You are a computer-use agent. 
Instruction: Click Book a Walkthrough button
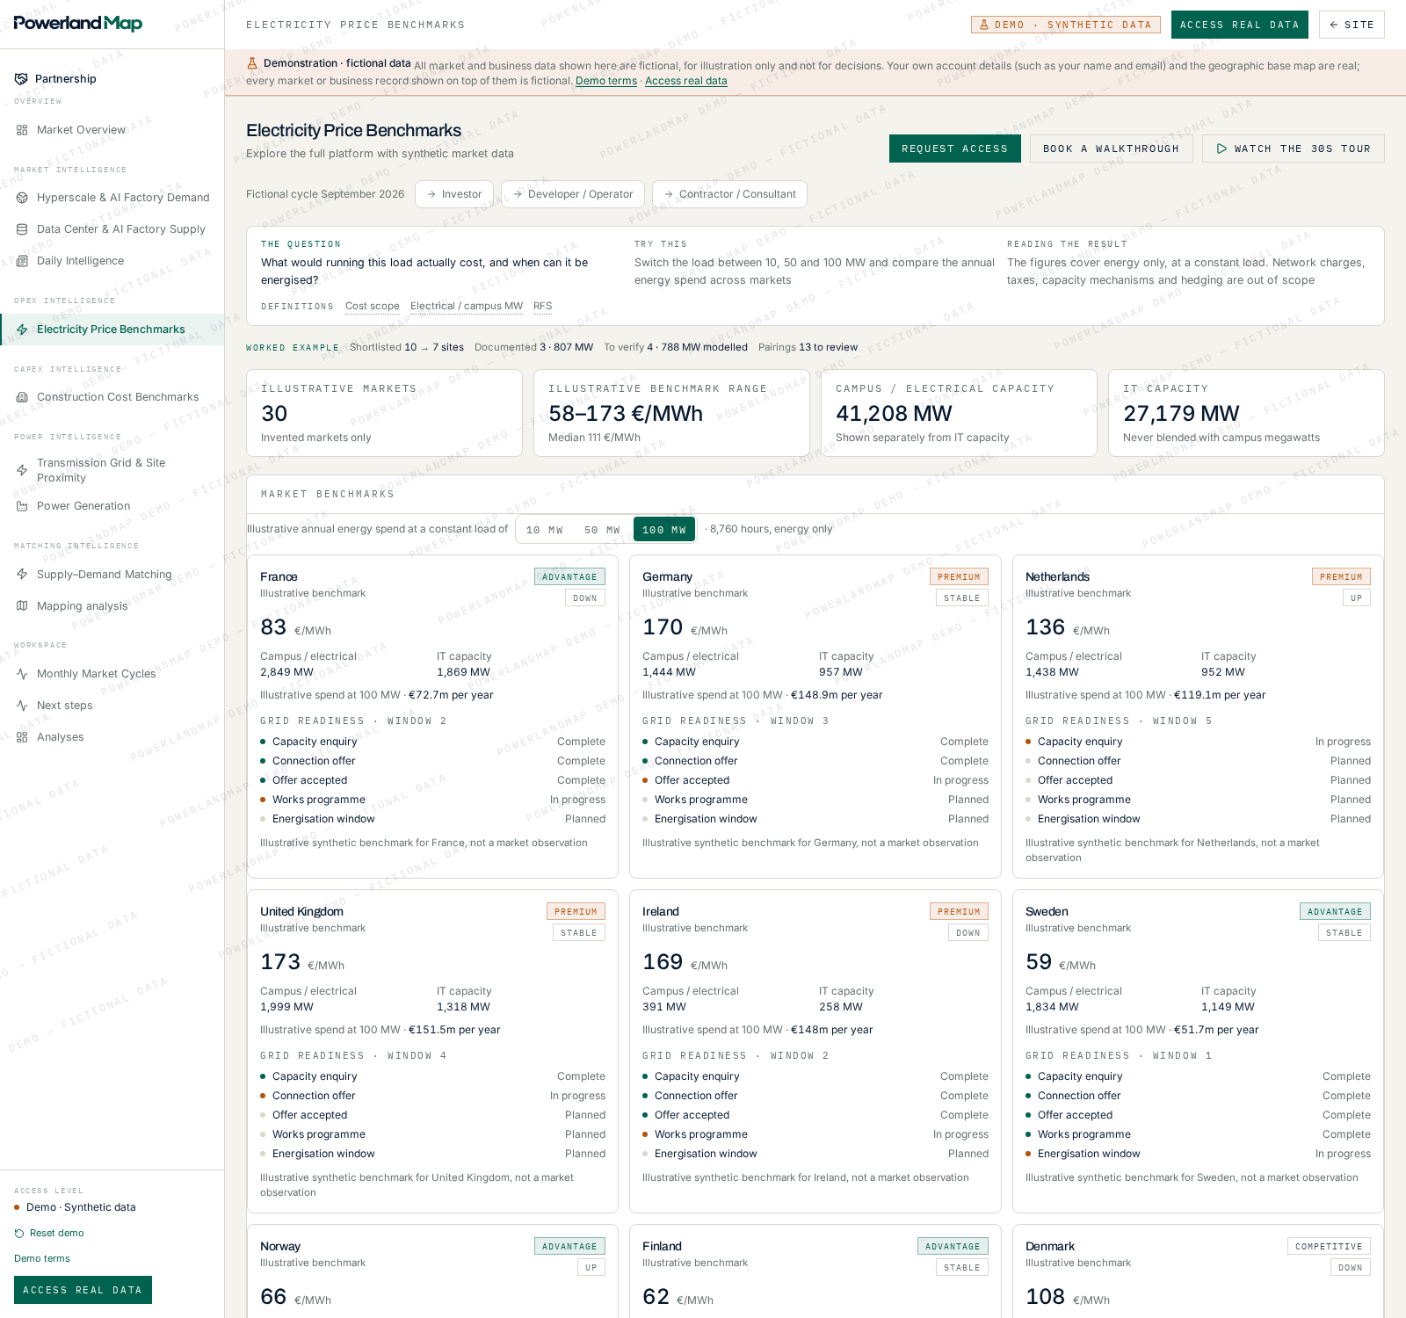pos(1112,148)
